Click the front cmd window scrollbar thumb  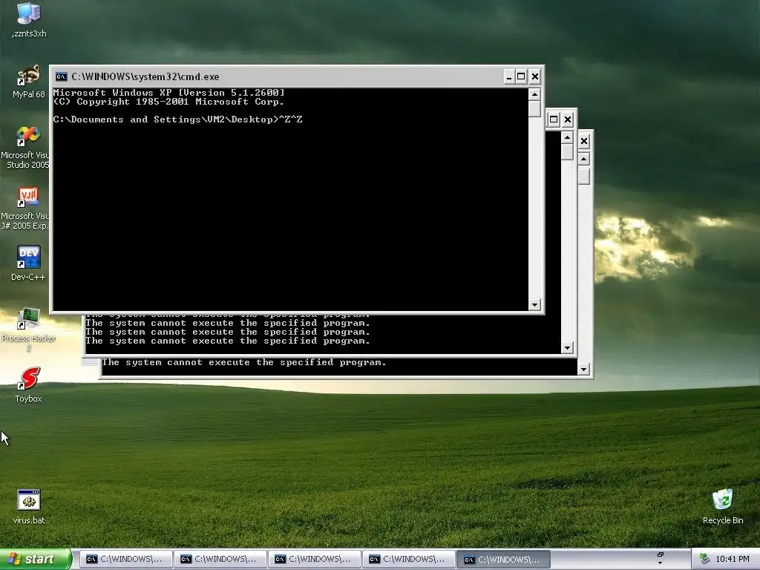(534, 108)
